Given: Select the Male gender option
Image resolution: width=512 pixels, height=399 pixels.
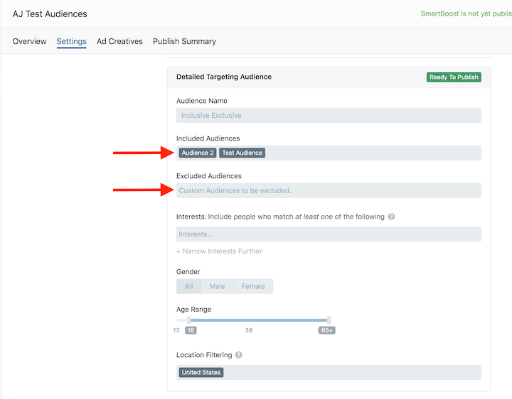Looking at the screenshot, I should pos(217,286).
